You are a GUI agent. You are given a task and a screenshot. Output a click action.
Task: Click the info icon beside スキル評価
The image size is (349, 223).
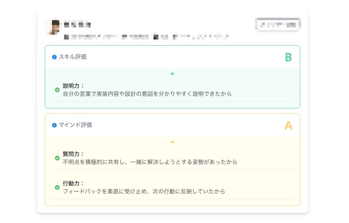click(x=54, y=57)
